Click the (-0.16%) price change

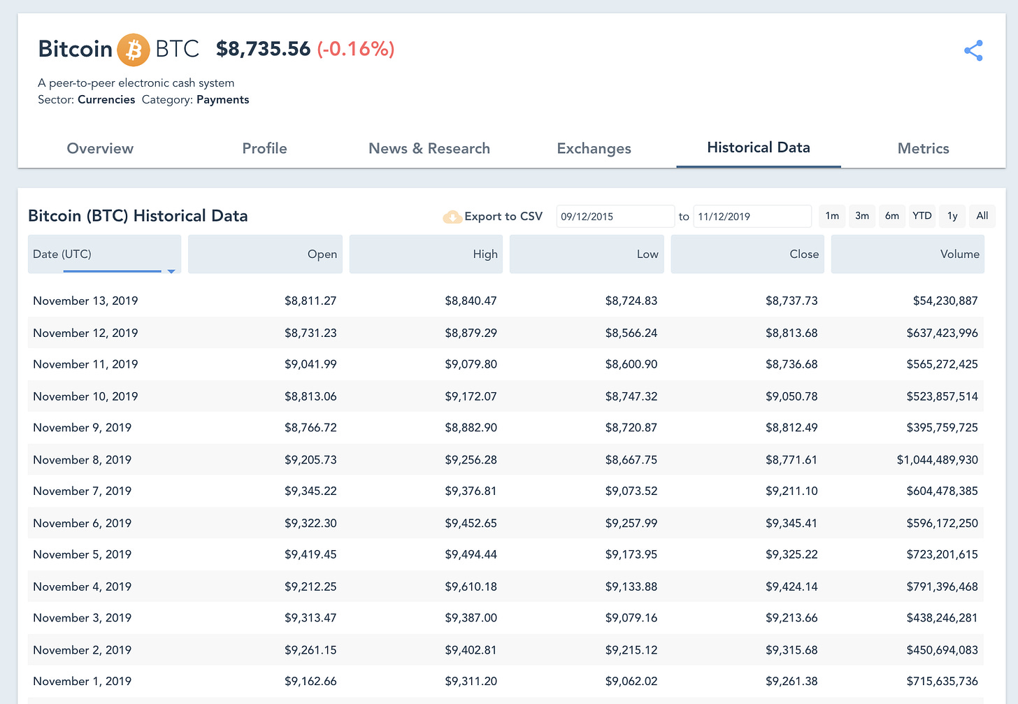click(x=356, y=49)
